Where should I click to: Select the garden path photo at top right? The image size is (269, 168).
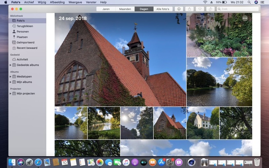click(x=219, y=35)
